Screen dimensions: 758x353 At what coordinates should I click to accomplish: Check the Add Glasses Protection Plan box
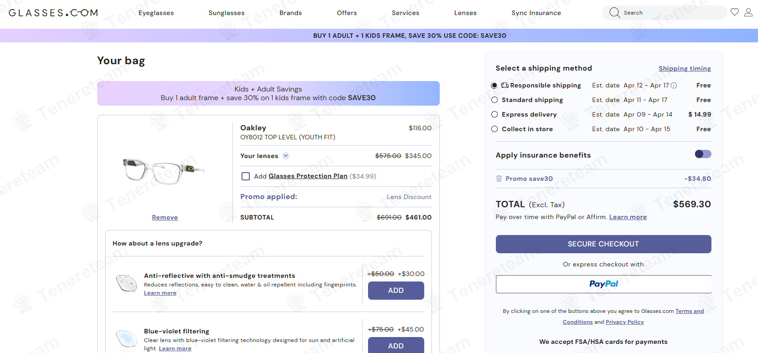[x=246, y=176]
